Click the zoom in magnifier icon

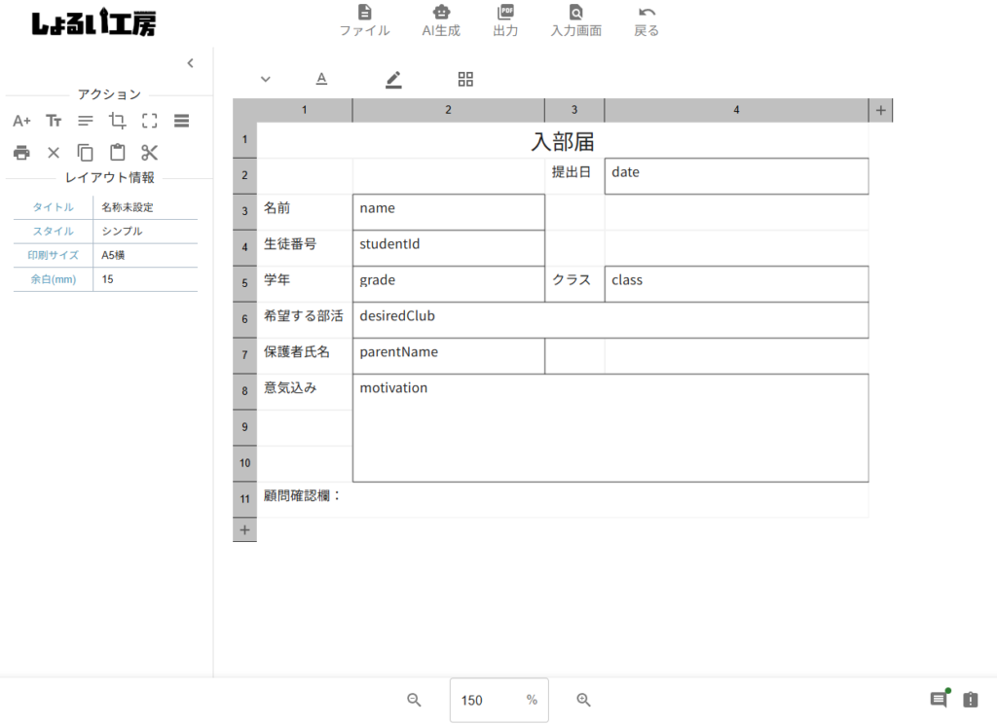[x=584, y=701]
